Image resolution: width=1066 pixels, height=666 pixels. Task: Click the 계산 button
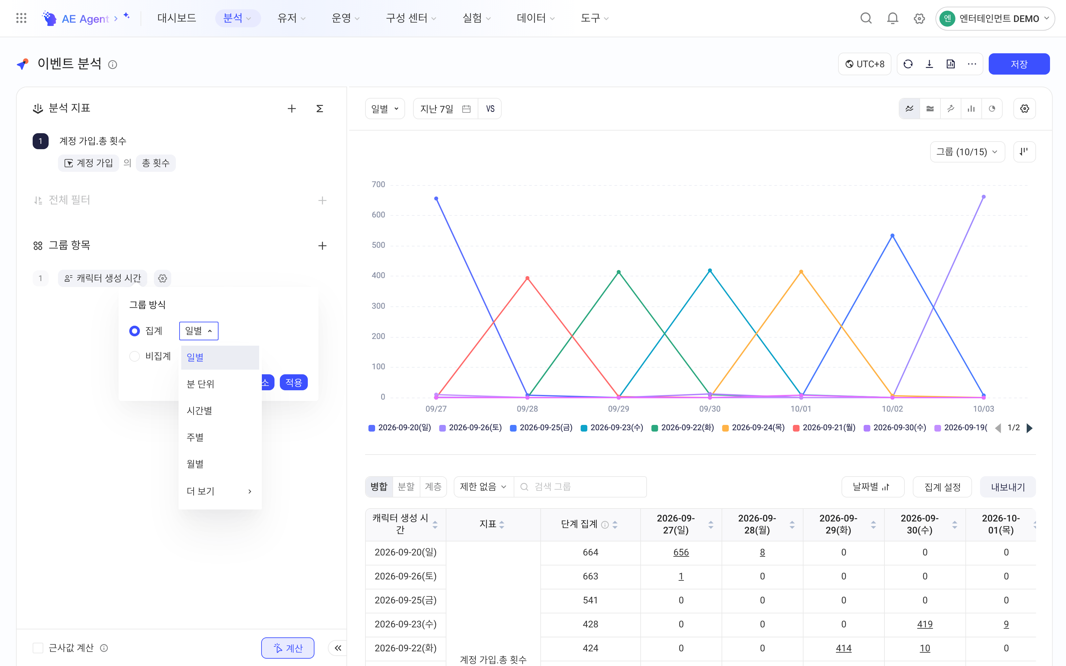(287, 647)
